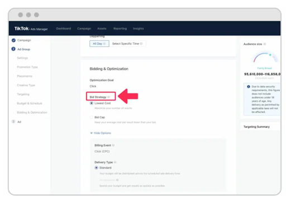
Task: Select the All Day dayparting option
Action: coord(99,43)
